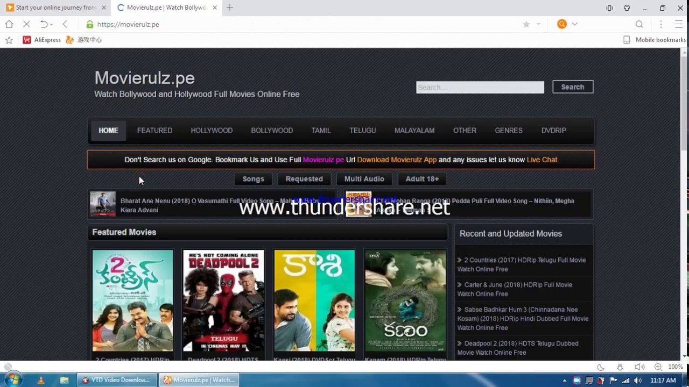Open BOLLYWOOD menu item

[272, 131]
